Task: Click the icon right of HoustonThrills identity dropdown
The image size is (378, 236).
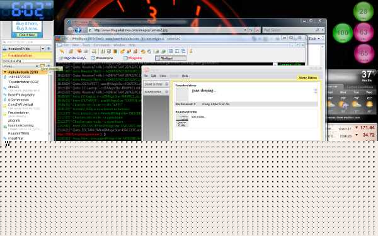Action: pyautogui.click(x=49, y=48)
